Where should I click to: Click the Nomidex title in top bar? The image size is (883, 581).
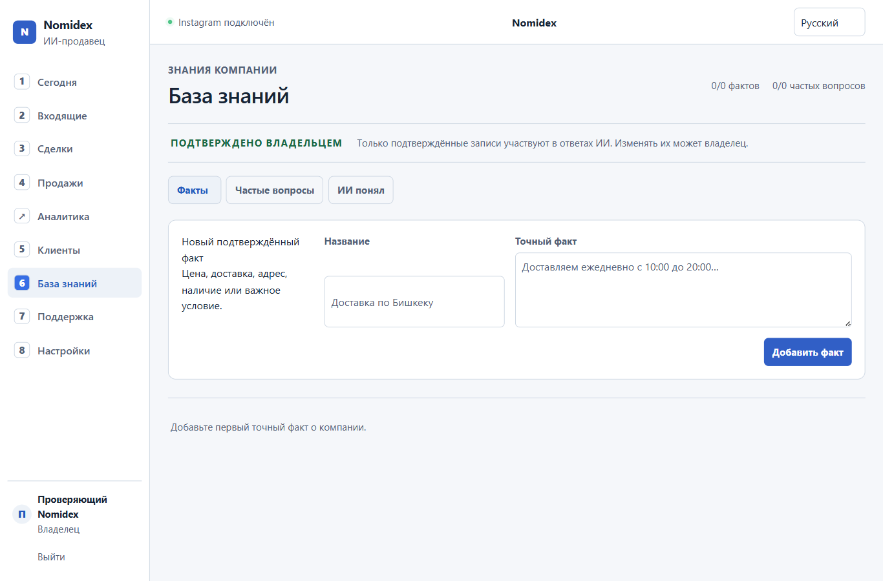click(x=535, y=23)
